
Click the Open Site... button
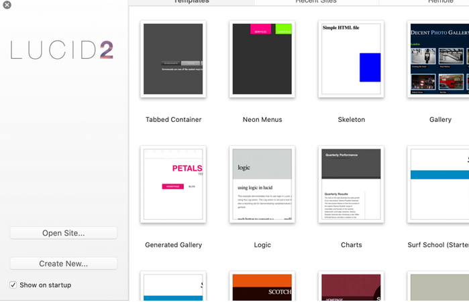(x=64, y=233)
